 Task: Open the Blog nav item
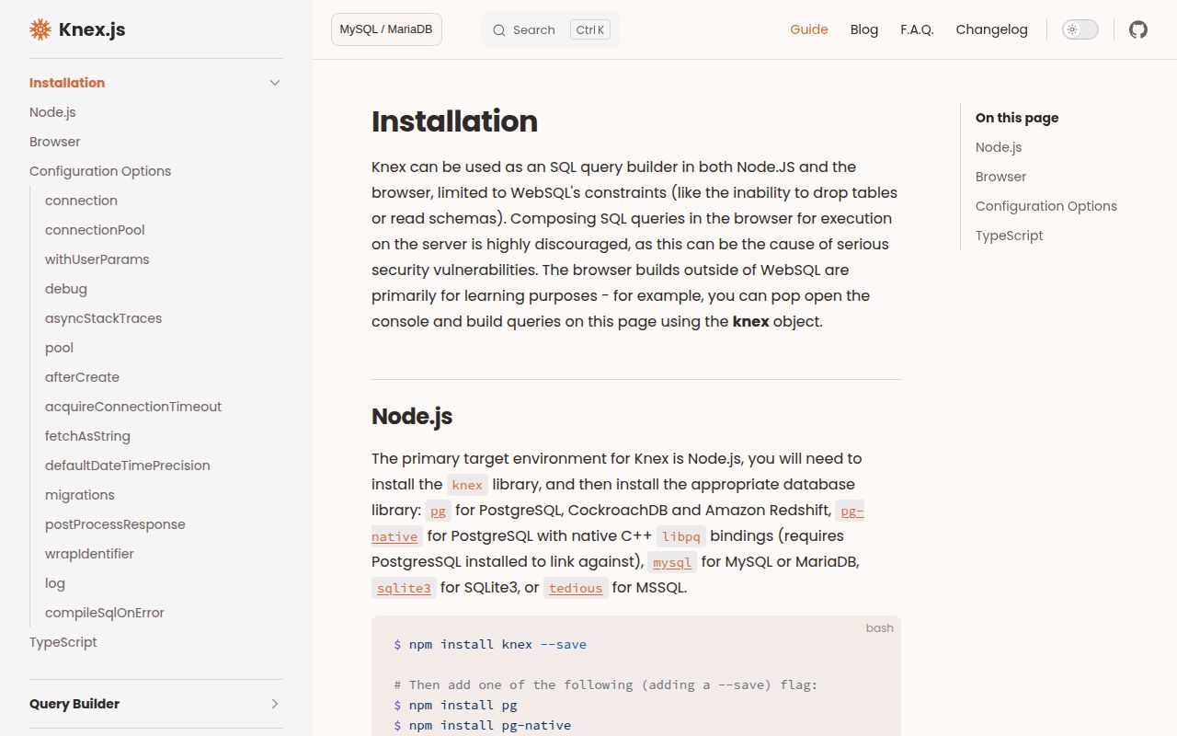(864, 29)
